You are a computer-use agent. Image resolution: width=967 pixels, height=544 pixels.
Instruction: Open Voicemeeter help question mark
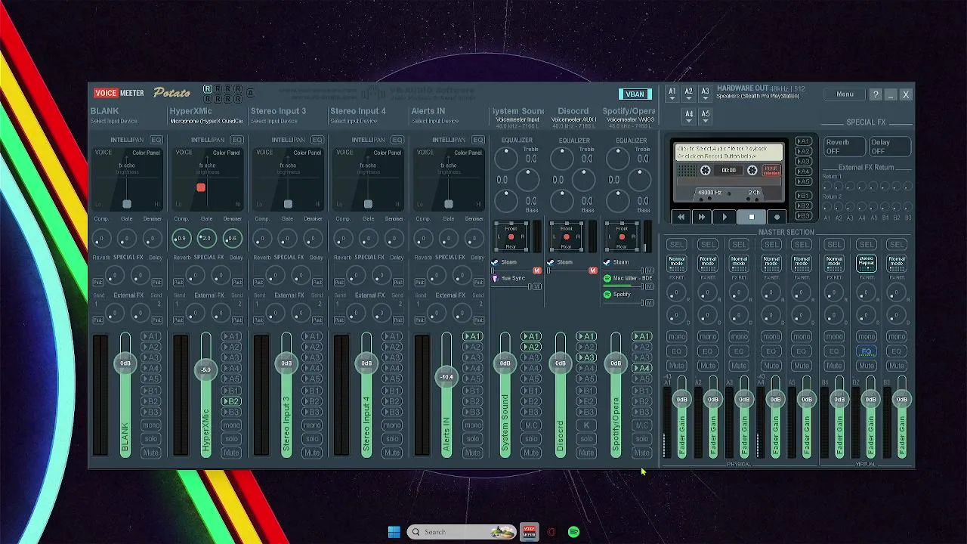[x=875, y=94]
